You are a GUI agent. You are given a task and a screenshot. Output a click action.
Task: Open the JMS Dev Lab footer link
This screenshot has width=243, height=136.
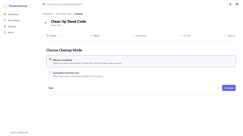tap(23, 132)
